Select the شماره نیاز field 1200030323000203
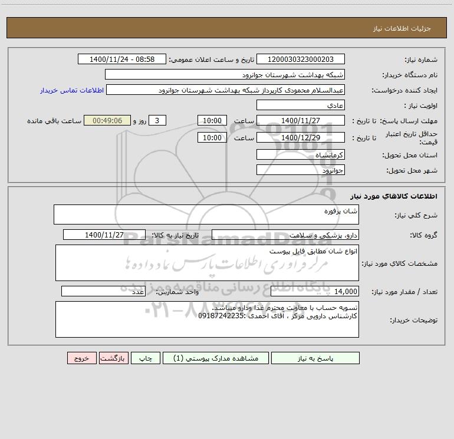The width and height of the screenshot is (454, 439). click(301, 59)
